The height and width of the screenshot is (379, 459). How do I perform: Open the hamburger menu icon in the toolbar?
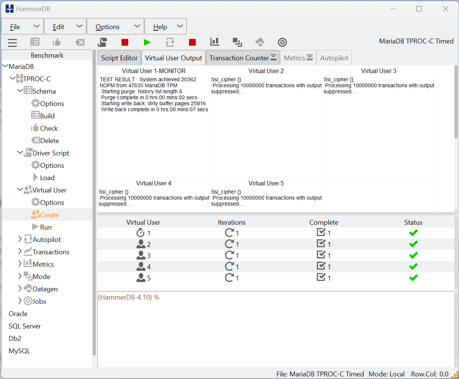coord(12,42)
